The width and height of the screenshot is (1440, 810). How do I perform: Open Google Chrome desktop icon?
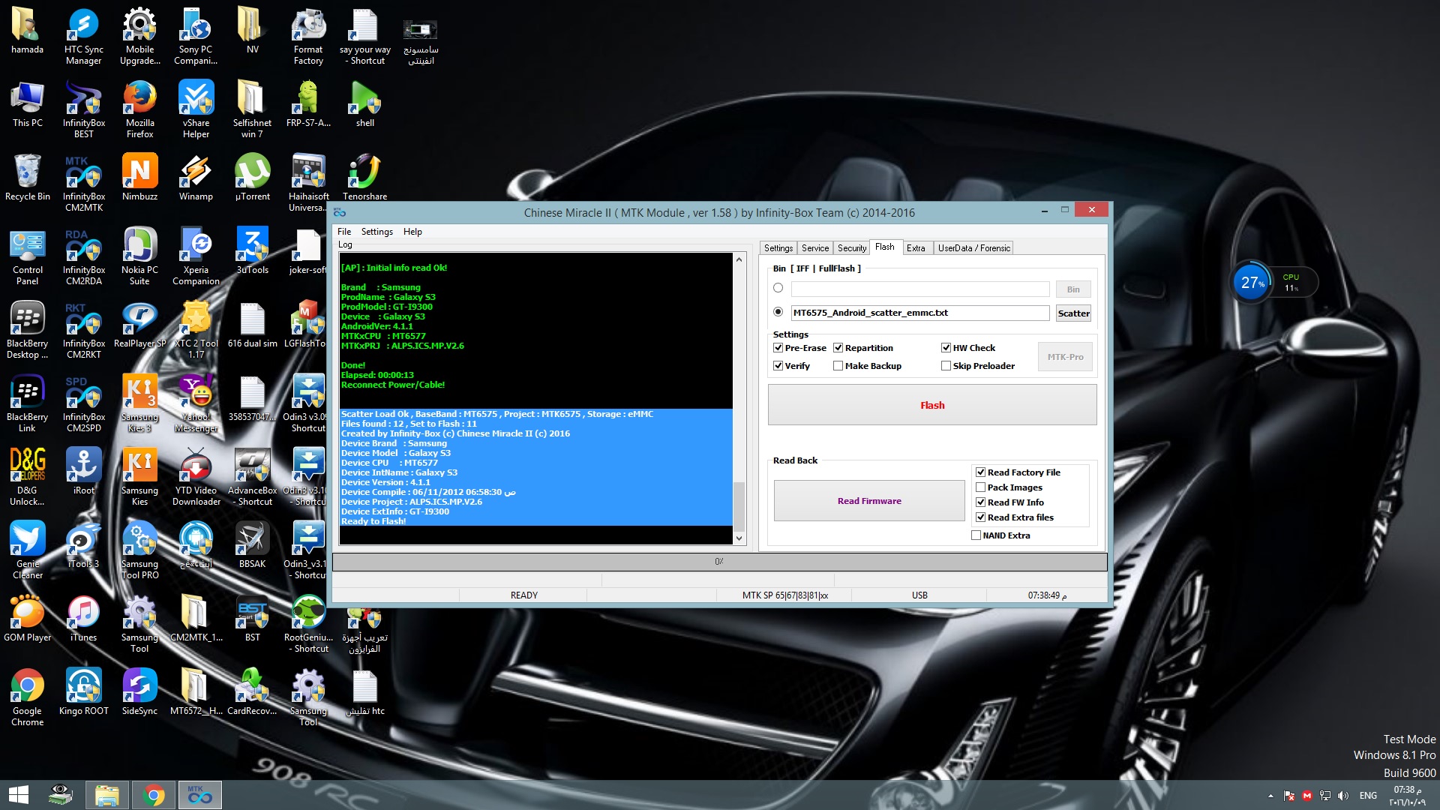tap(27, 697)
